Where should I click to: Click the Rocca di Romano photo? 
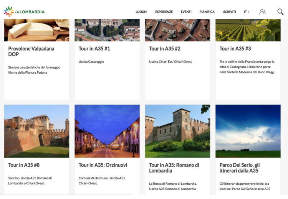178,131
